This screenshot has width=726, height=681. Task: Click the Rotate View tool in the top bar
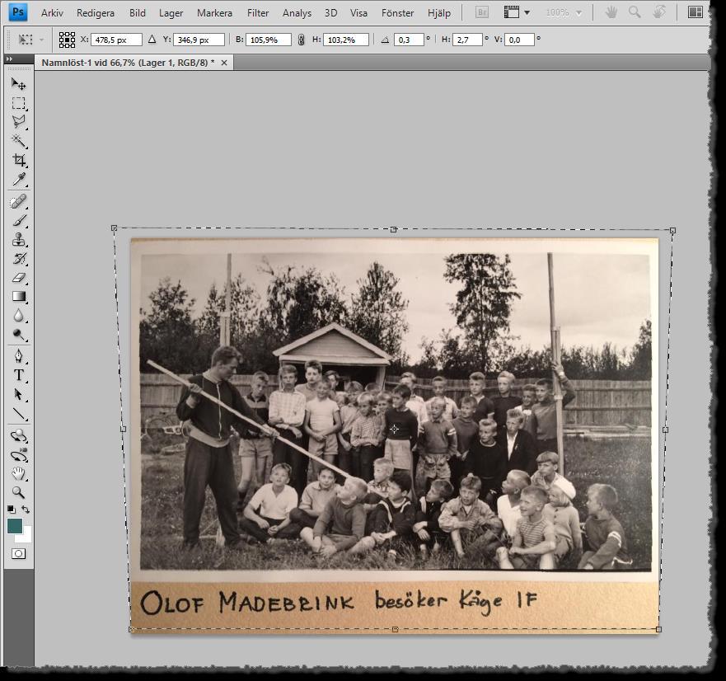659,12
